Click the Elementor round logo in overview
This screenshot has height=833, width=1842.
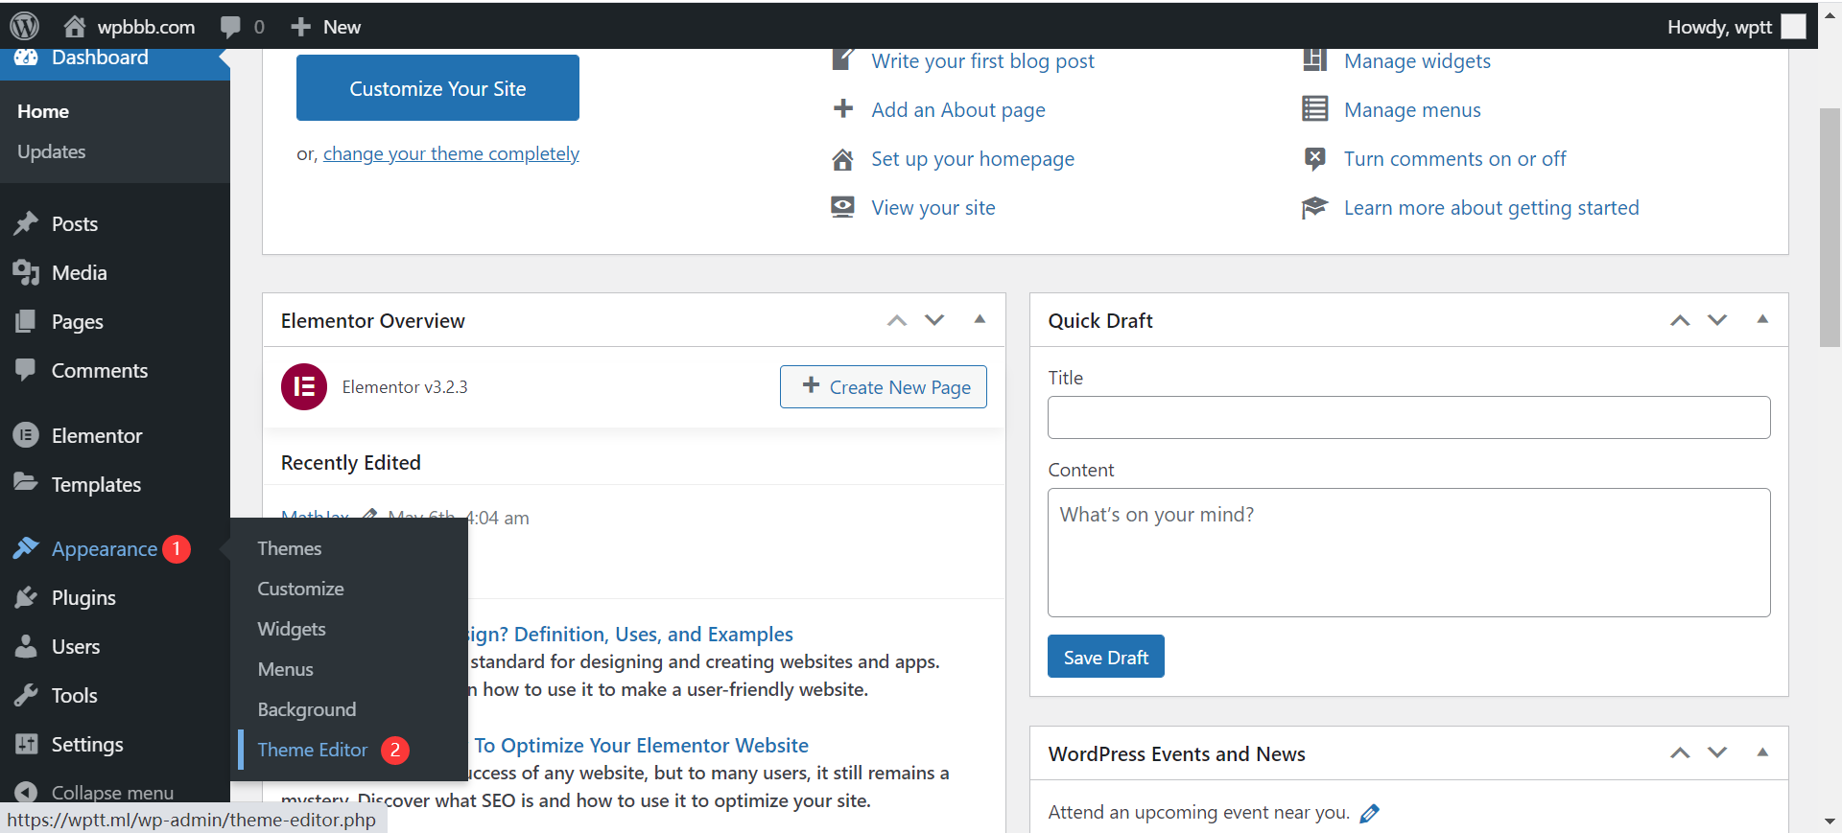304,386
